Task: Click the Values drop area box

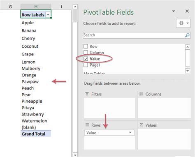Action: (x=164, y=139)
